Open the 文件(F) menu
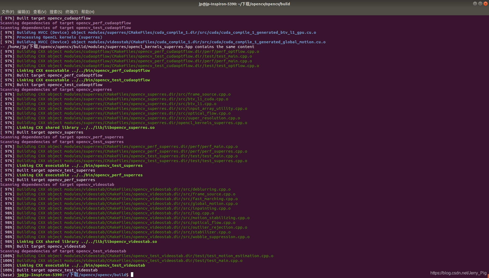 pos(8,12)
